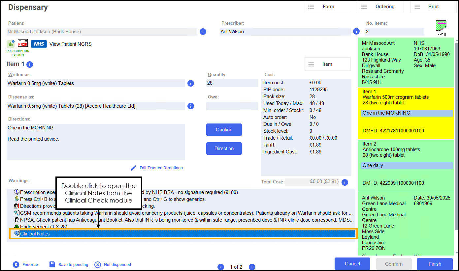Screen dimensions: 459x271
Task: Open the Form menu
Action: click(x=328, y=7)
